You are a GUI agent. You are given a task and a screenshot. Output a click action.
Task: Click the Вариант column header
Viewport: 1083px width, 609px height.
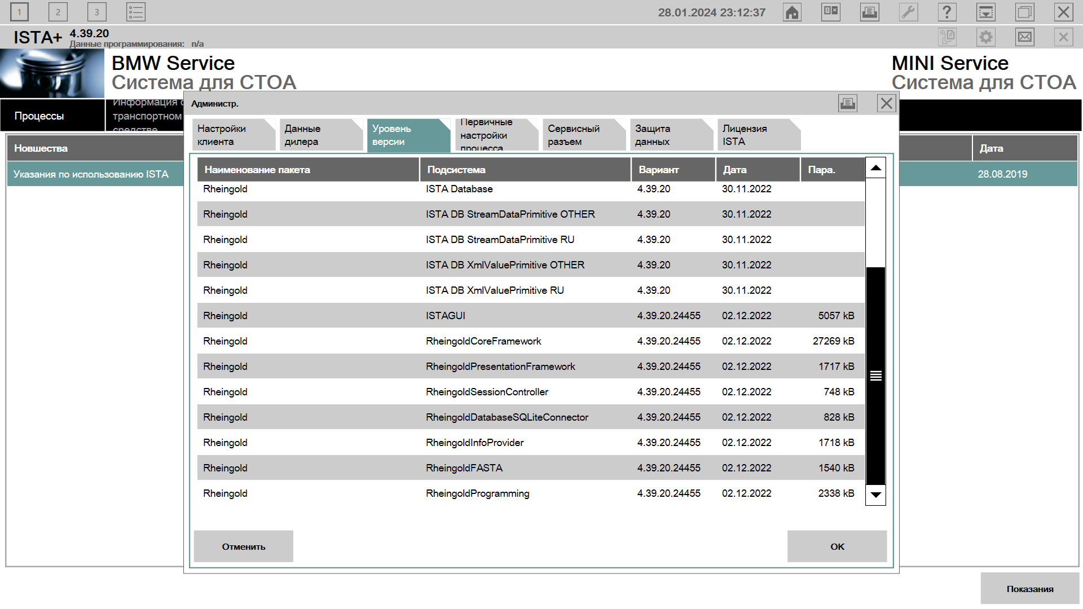673,170
